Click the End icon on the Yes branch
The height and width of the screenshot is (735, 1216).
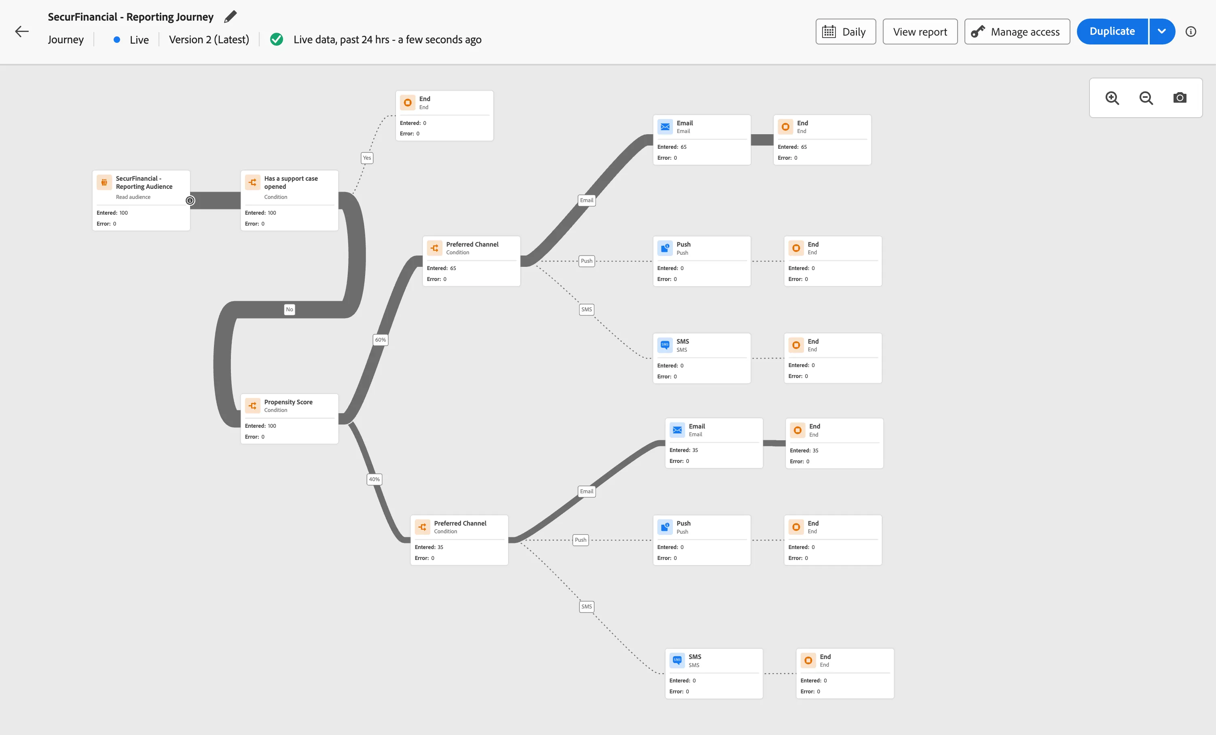408,103
